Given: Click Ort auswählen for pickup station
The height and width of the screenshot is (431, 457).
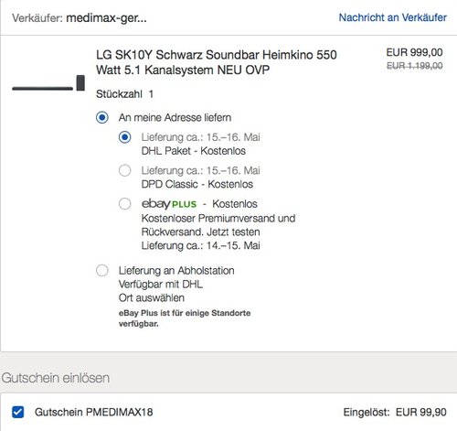Looking at the screenshot, I should (x=152, y=297).
